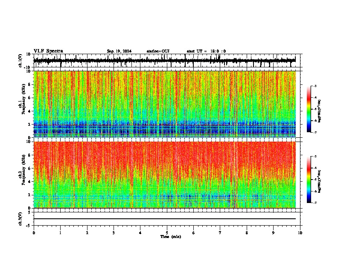
Task: Click the ch.1 colorbar log(PSD) label
Action: point(320,111)
